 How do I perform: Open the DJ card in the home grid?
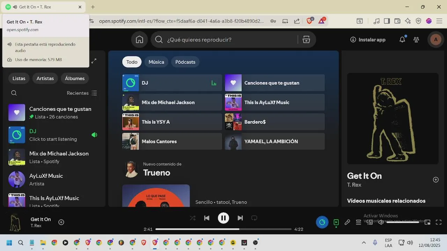(172, 83)
